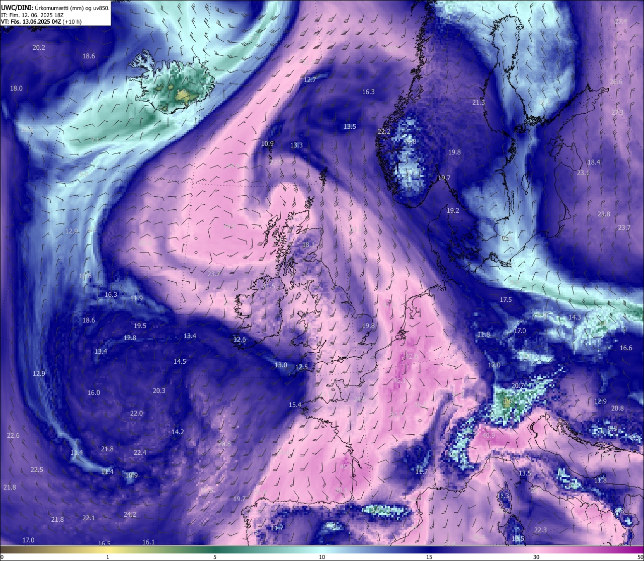Screen dimensions: 644x561
Task: Click the map value '12.8'
Action: 130,338
